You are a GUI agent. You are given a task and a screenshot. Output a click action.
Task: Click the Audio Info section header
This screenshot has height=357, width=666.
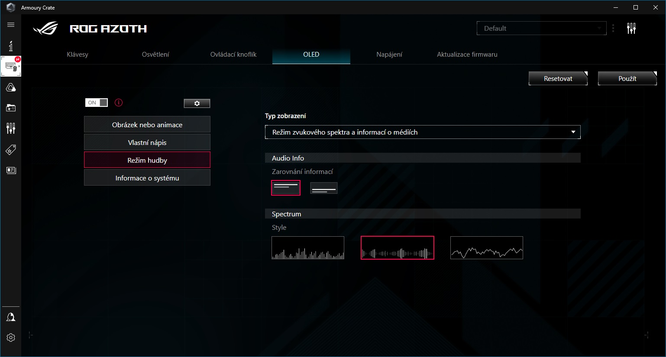(423, 158)
